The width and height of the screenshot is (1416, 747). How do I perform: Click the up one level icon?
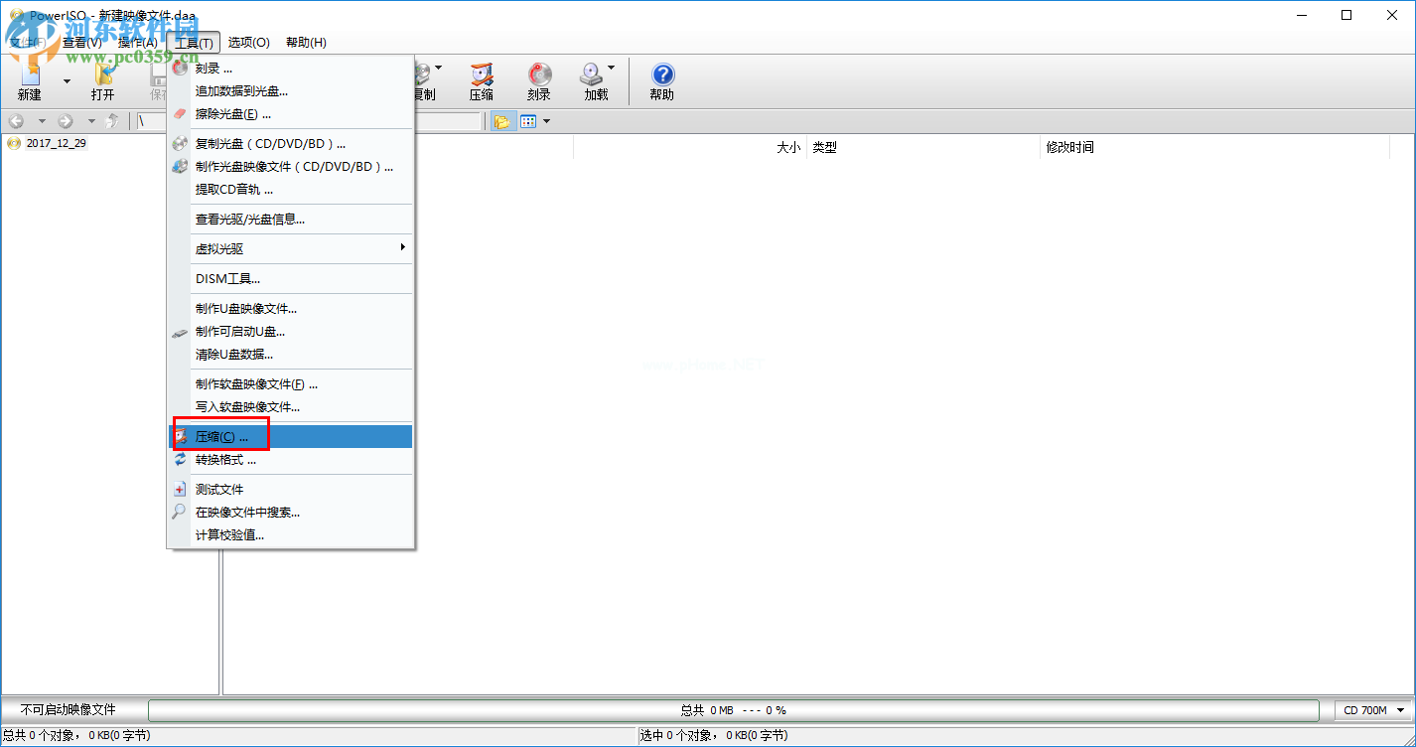click(112, 121)
